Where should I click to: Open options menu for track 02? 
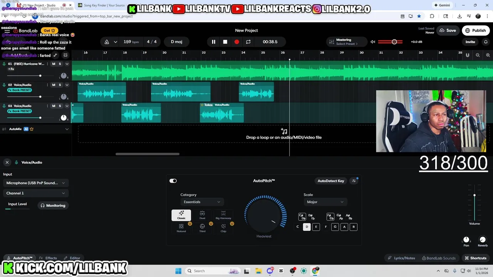(47, 85)
